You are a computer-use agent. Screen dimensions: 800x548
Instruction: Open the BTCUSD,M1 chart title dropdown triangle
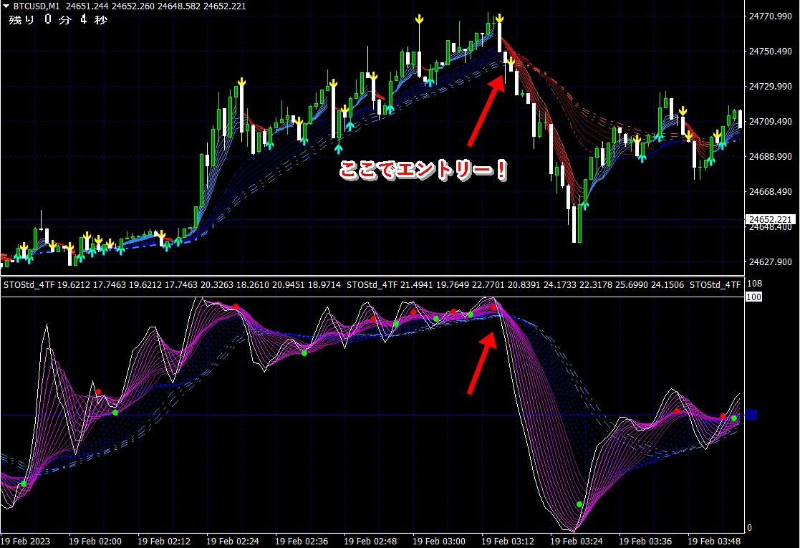(x=6, y=6)
